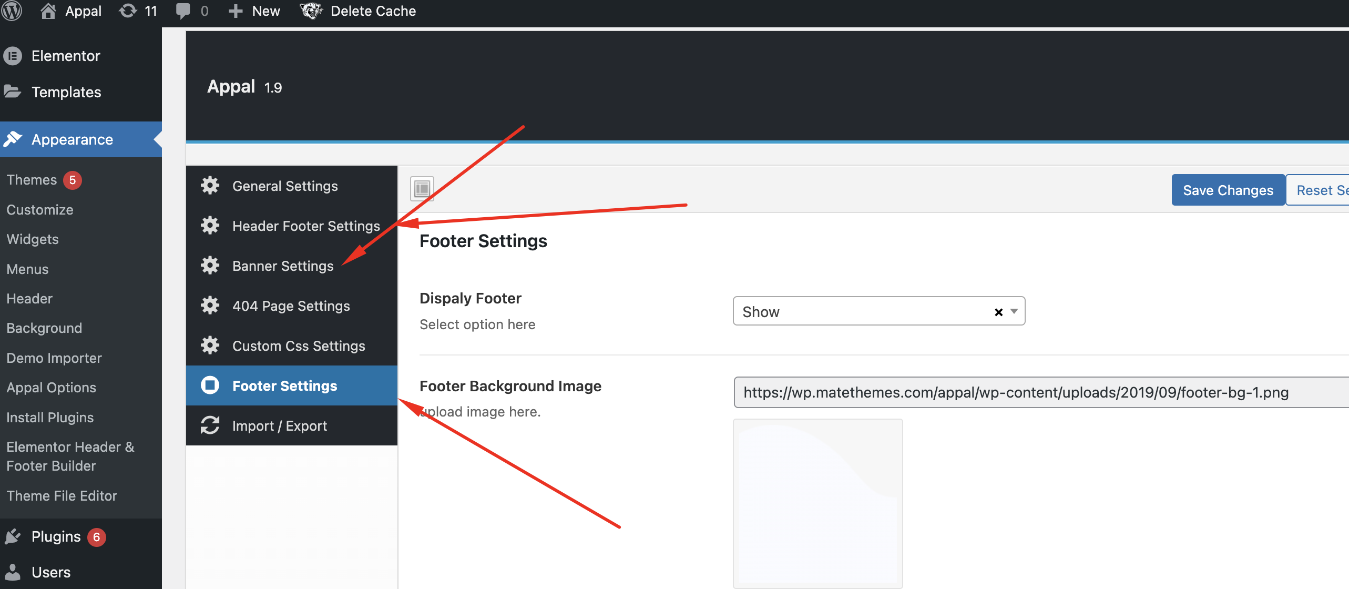Click the Import / Export sync icon

pyautogui.click(x=210, y=425)
